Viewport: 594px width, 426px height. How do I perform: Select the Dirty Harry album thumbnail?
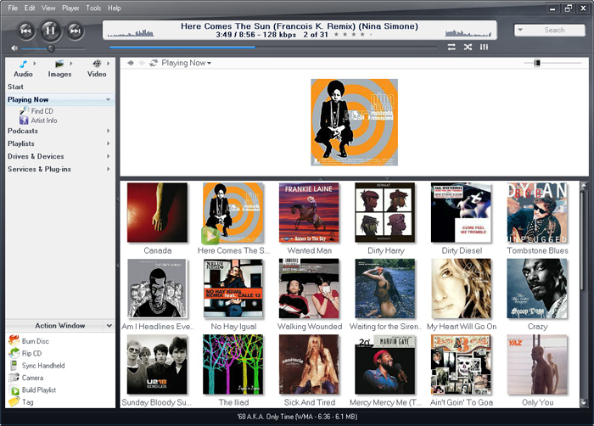click(x=385, y=212)
